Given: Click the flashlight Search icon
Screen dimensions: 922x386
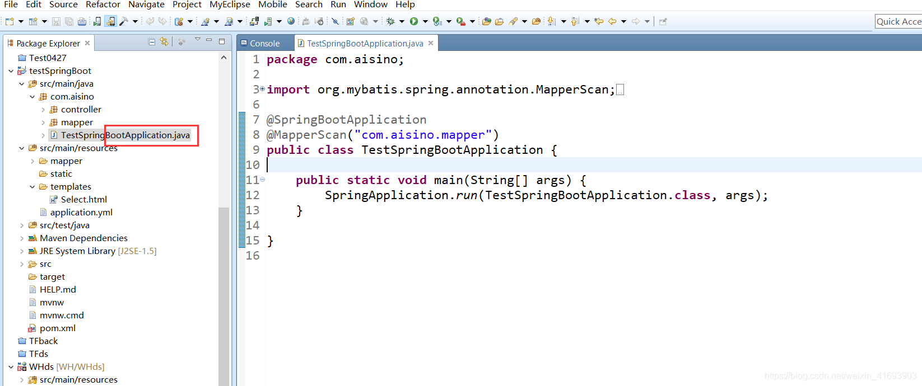Looking at the screenshot, I should point(513,21).
